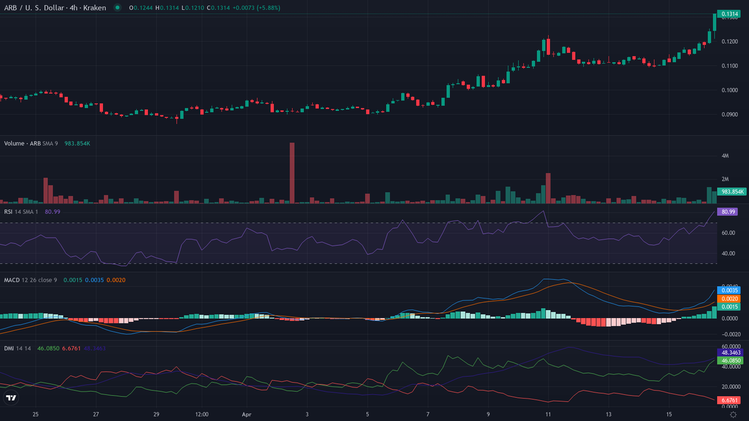749x421 pixels.
Task: Click the purple RSI value tag 80.99
Action: click(x=728, y=212)
